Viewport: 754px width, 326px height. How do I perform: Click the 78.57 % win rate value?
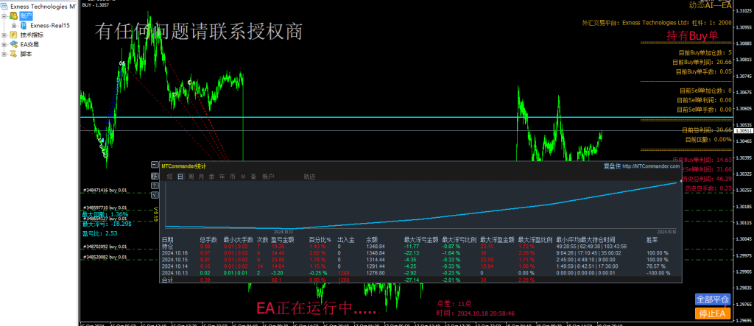coord(656,266)
